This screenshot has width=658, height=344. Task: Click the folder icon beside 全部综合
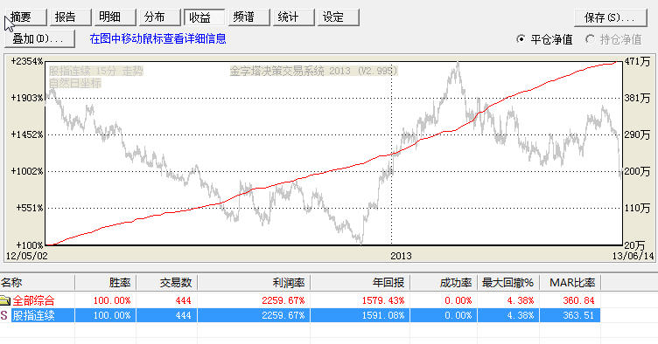(x=5, y=300)
